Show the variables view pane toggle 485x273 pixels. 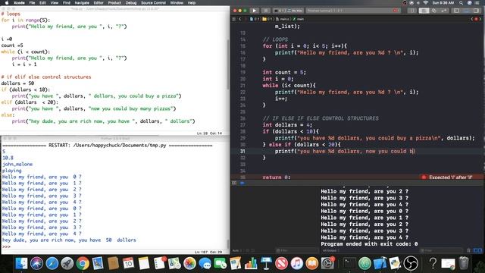click(x=475, y=250)
